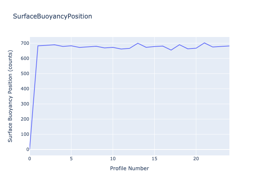The width and height of the screenshot is (259, 185).
Task: Click the 200 y-axis tick label
Action: [24, 119]
